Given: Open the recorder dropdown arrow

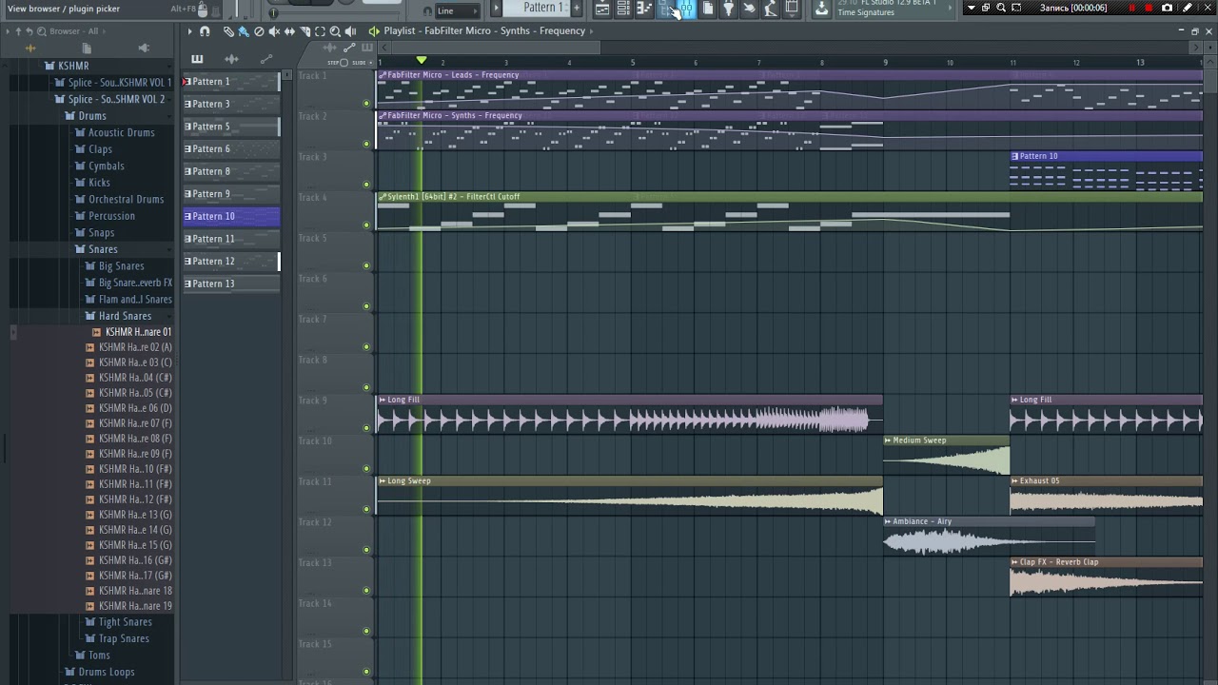Looking at the screenshot, I should coord(972,8).
